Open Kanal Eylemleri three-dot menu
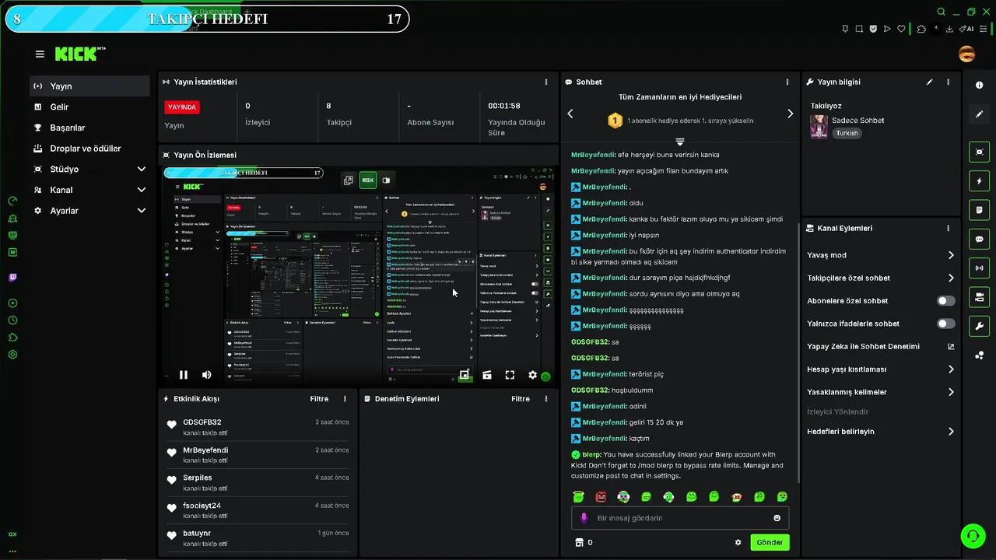Viewport: 996px width, 560px height. pyautogui.click(x=948, y=228)
